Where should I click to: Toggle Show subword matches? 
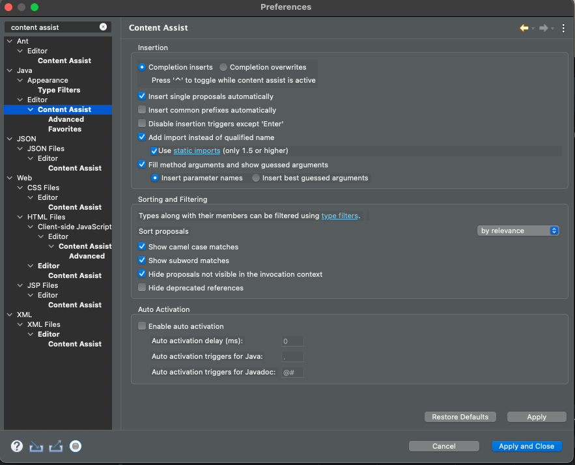(142, 260)
